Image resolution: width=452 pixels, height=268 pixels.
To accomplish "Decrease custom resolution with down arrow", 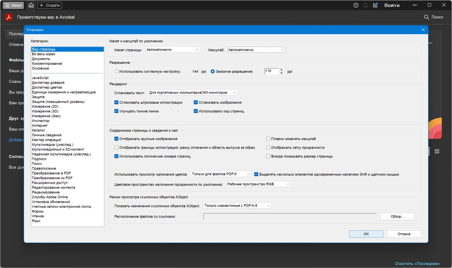I will (x=281, y=73).
